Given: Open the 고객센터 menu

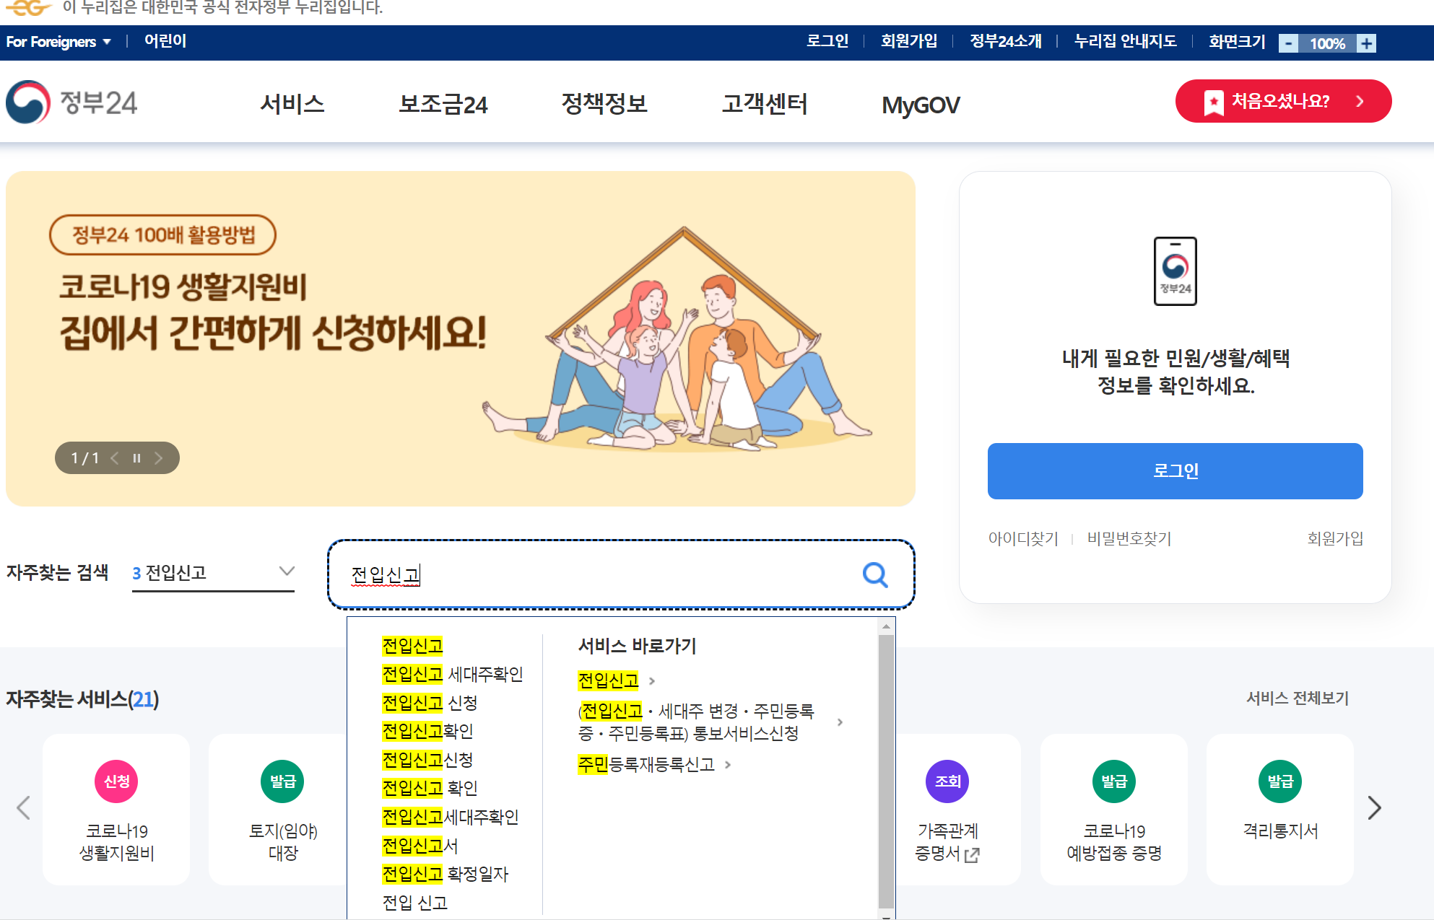Looking at the screenshot, I should pyautogui.click(x=765, y=104).
